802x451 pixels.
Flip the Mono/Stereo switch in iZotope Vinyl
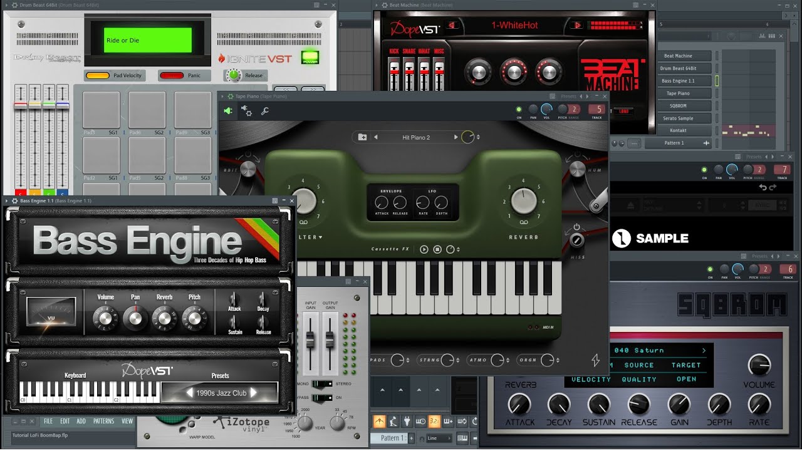321,383
